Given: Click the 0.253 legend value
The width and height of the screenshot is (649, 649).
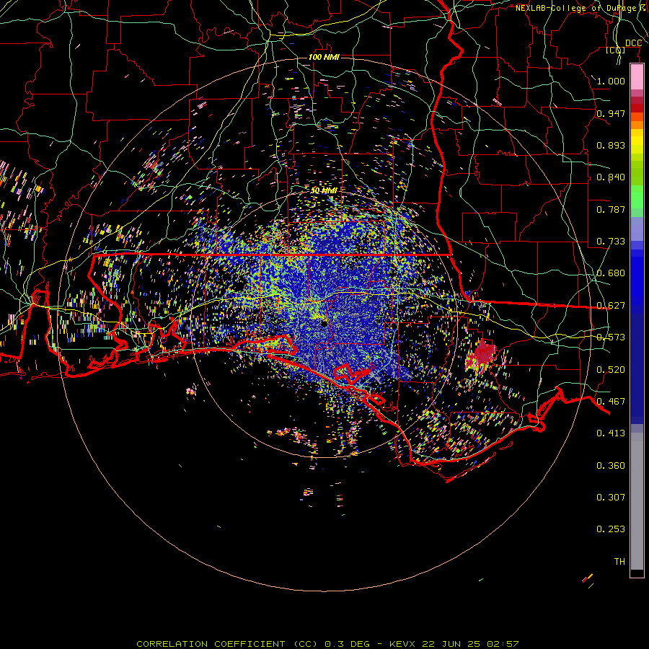Looking at the screenshot, I should (x=611, y=529).
